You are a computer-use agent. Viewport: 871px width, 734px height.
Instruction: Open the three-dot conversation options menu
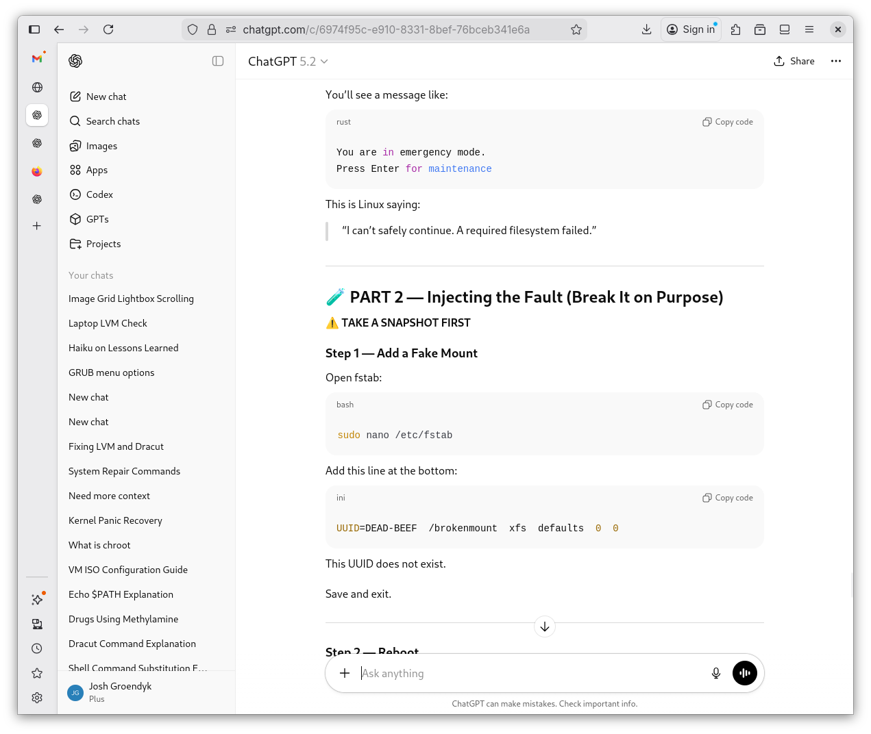(x=835, y=61)
